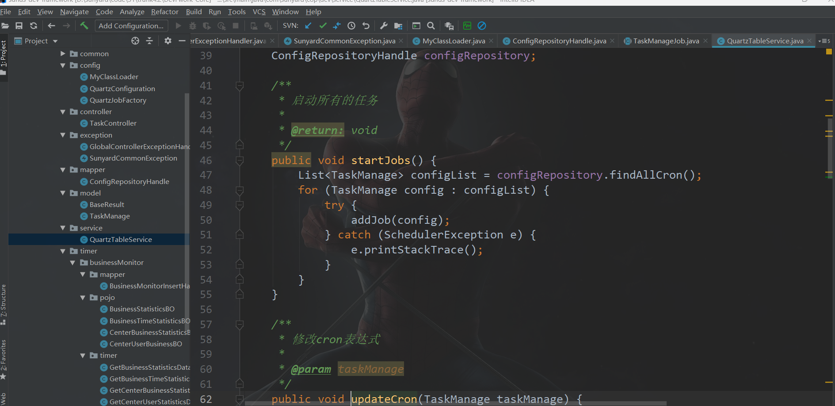
Task: Open the Navigate menu
Action: point(74,11)
